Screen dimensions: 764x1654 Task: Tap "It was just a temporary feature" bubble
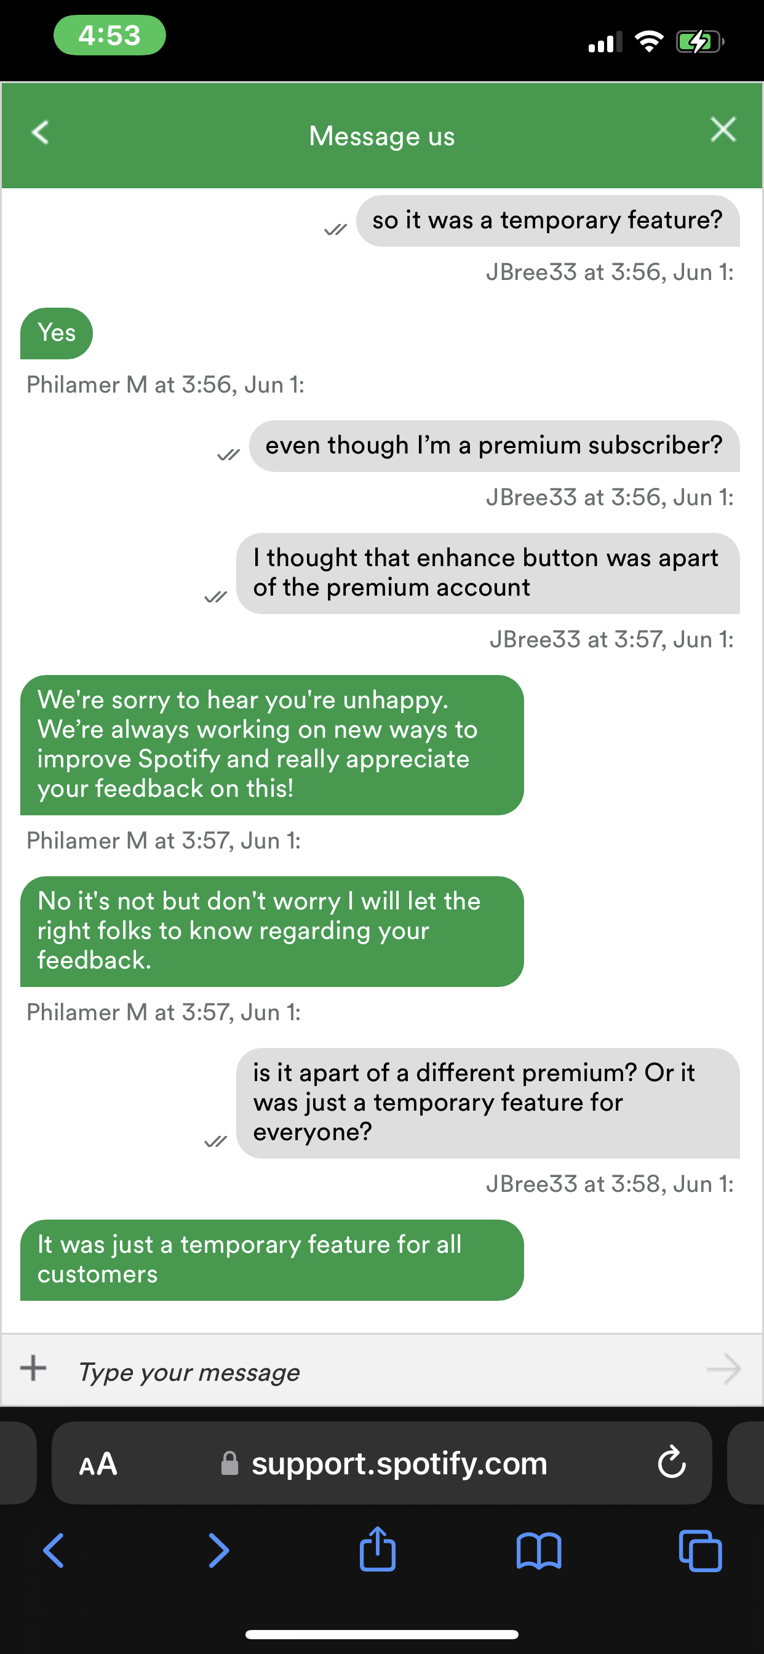(271, 1260)
